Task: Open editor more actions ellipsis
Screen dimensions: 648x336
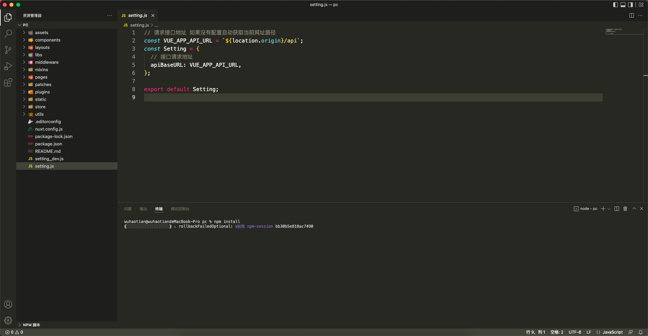Action: point(640,16)
